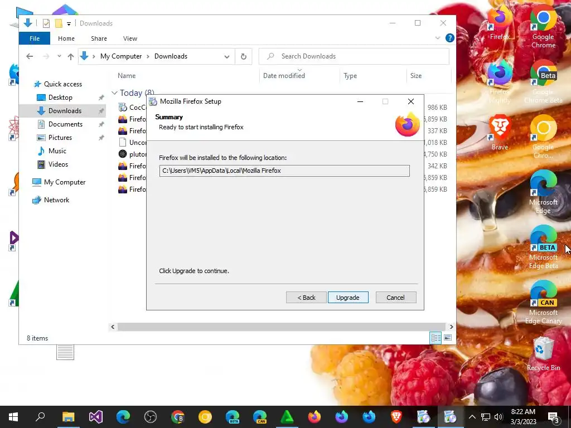Open Brave from the taskbar

[396, 417]
